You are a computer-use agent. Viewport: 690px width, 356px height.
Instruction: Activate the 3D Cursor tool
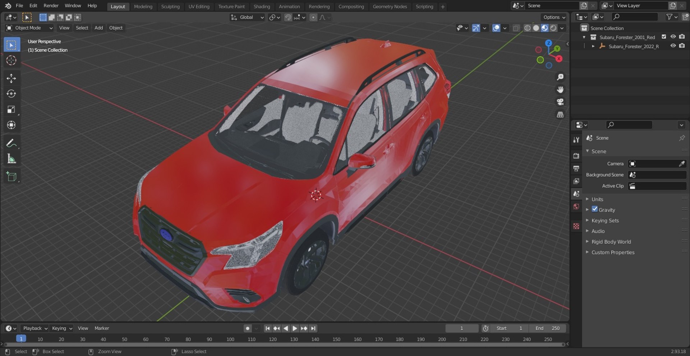[x=11, y=60]
